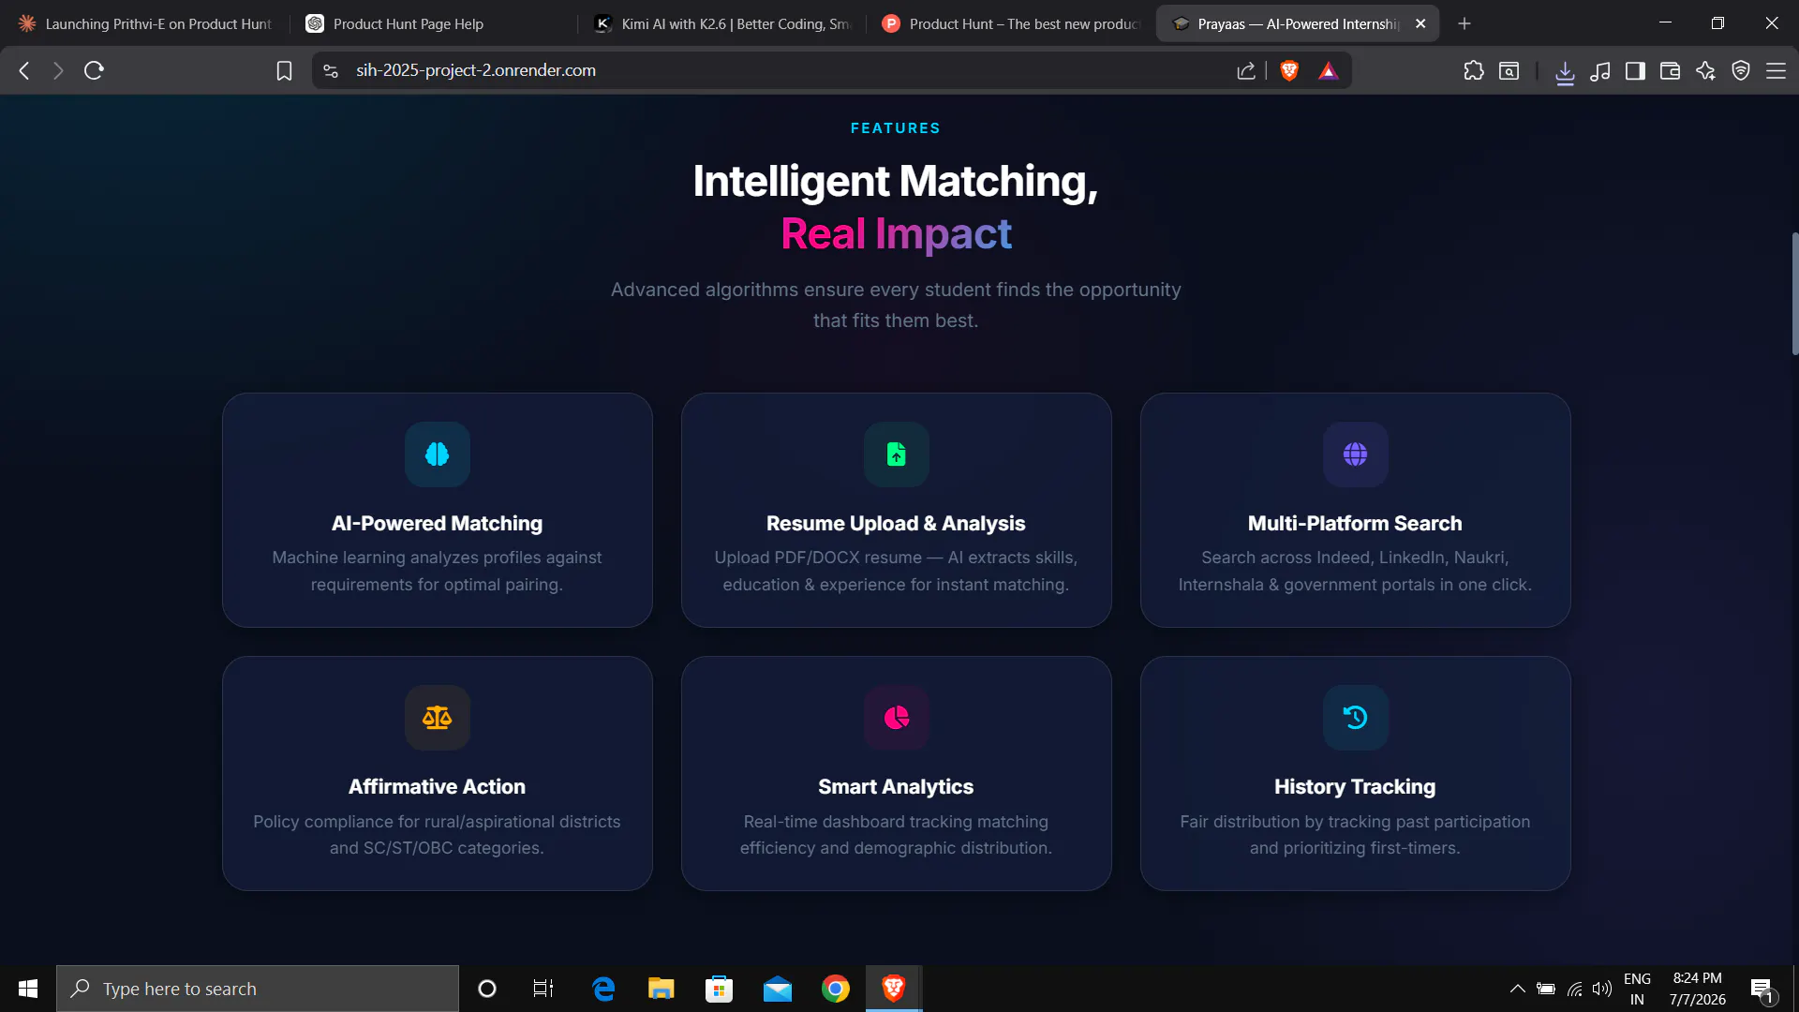
Task: Click the Smart Analytics heading
Action: tap(896, 786)
